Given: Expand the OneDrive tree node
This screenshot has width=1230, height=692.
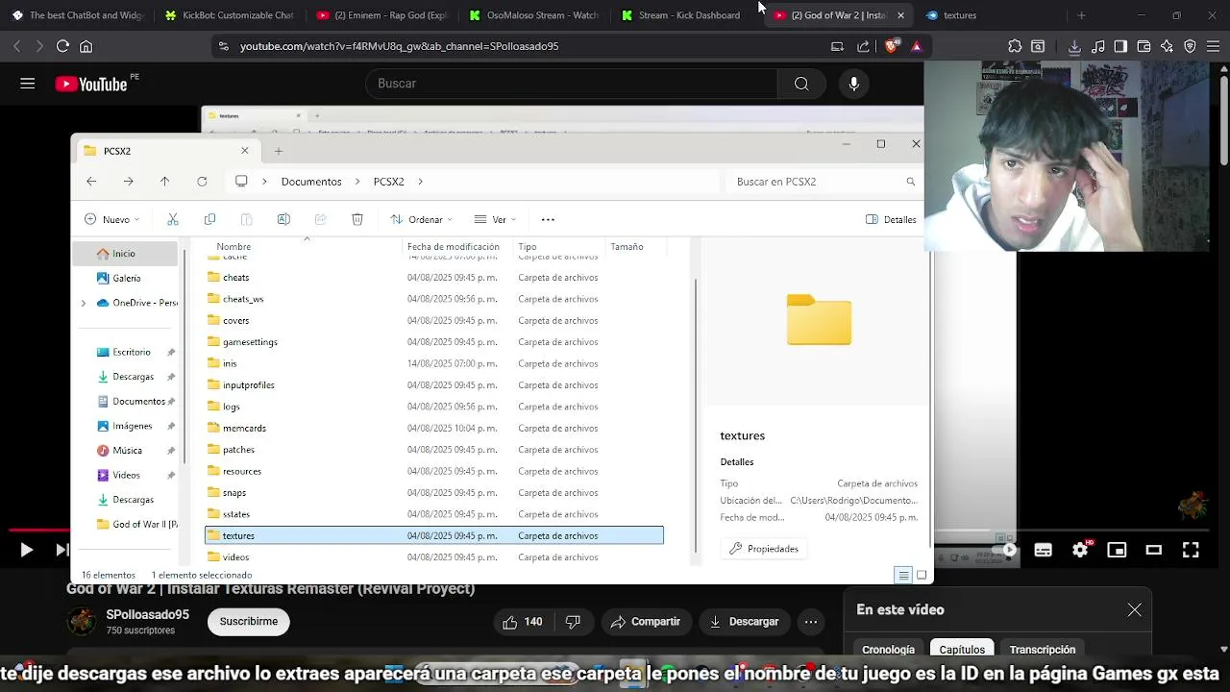Looking at the screenshot, I should pyautogui.click(x=84, y=303).
